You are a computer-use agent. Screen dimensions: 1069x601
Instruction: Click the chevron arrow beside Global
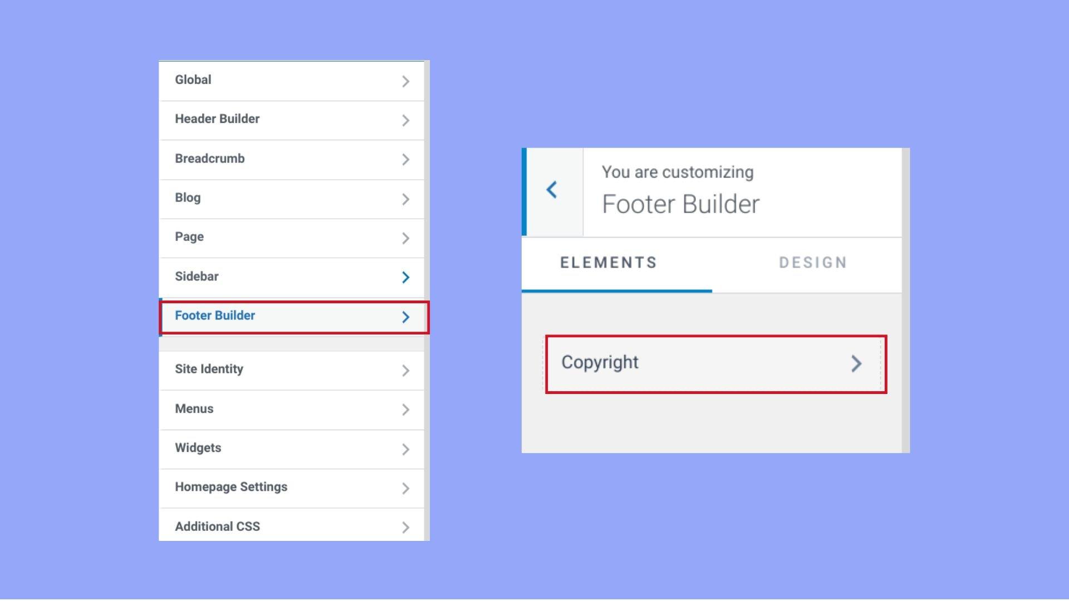pos(405,81)
